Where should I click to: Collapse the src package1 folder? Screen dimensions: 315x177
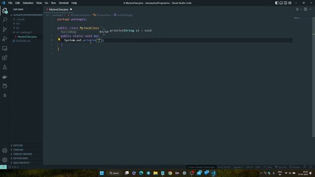point(26,32)
